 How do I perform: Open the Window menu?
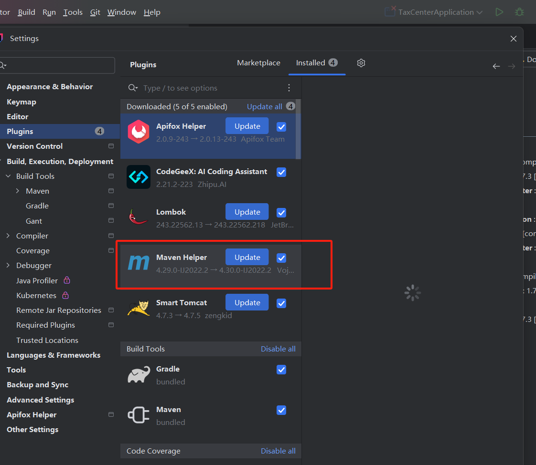coord(122,12)
